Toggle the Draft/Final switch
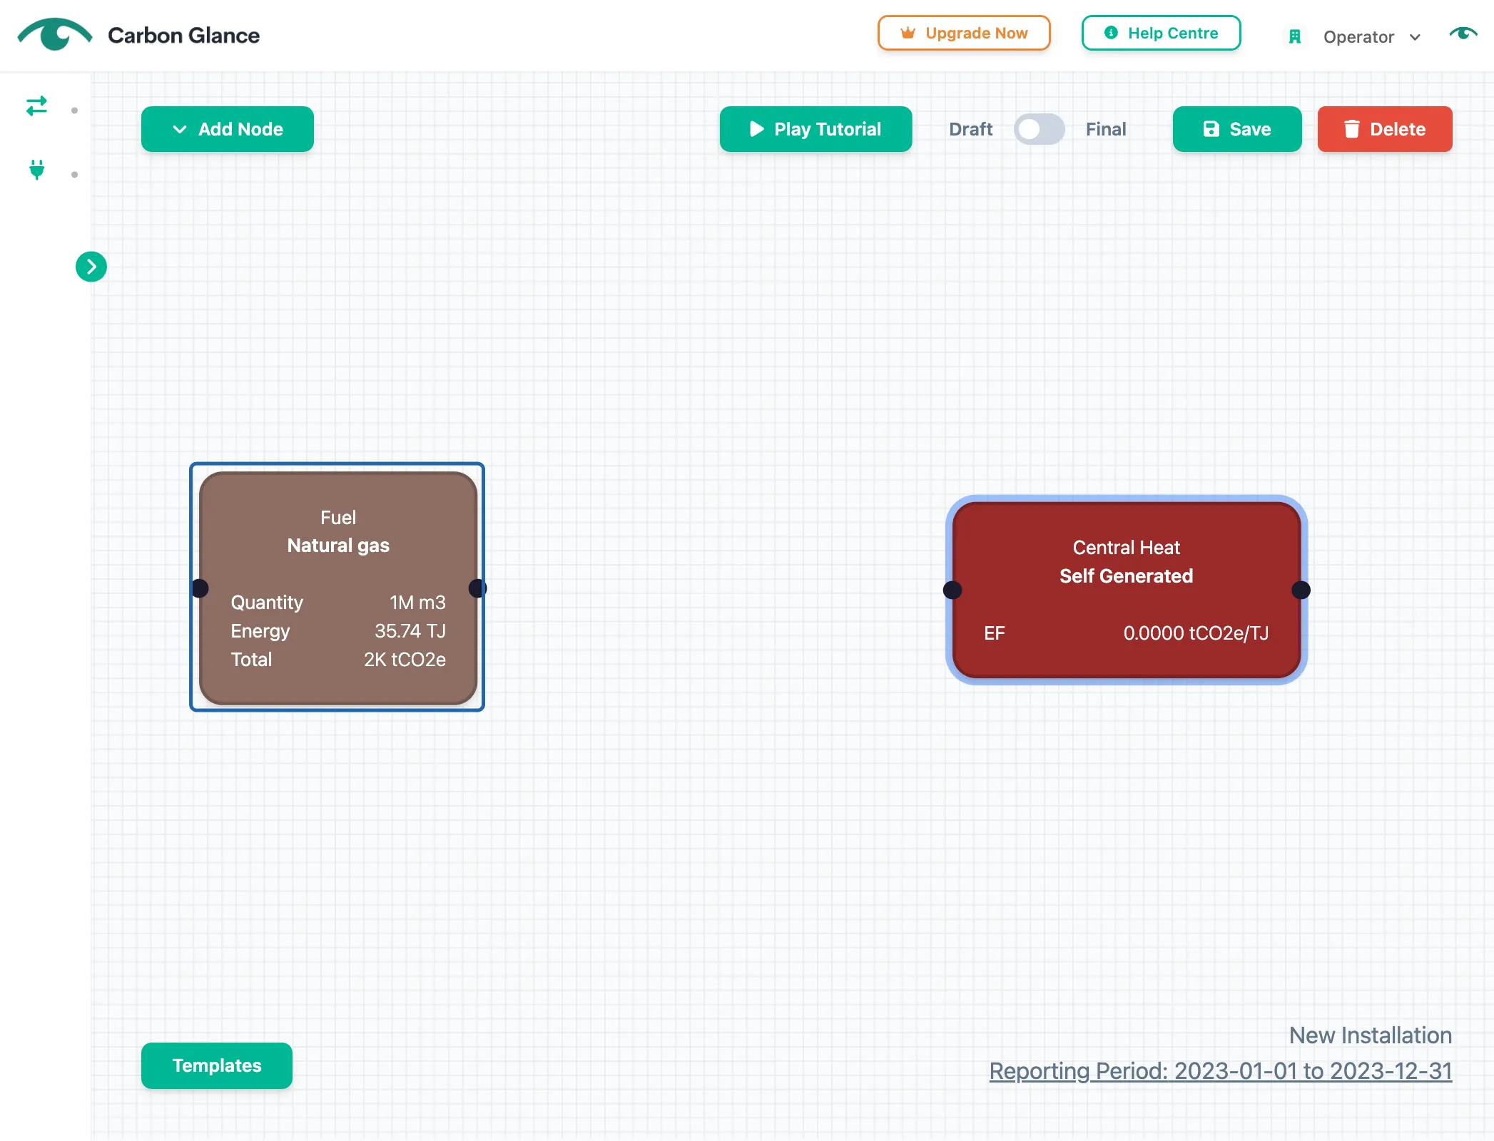The height and width of the screenshot is (1141, 1494). point(1039,129)
